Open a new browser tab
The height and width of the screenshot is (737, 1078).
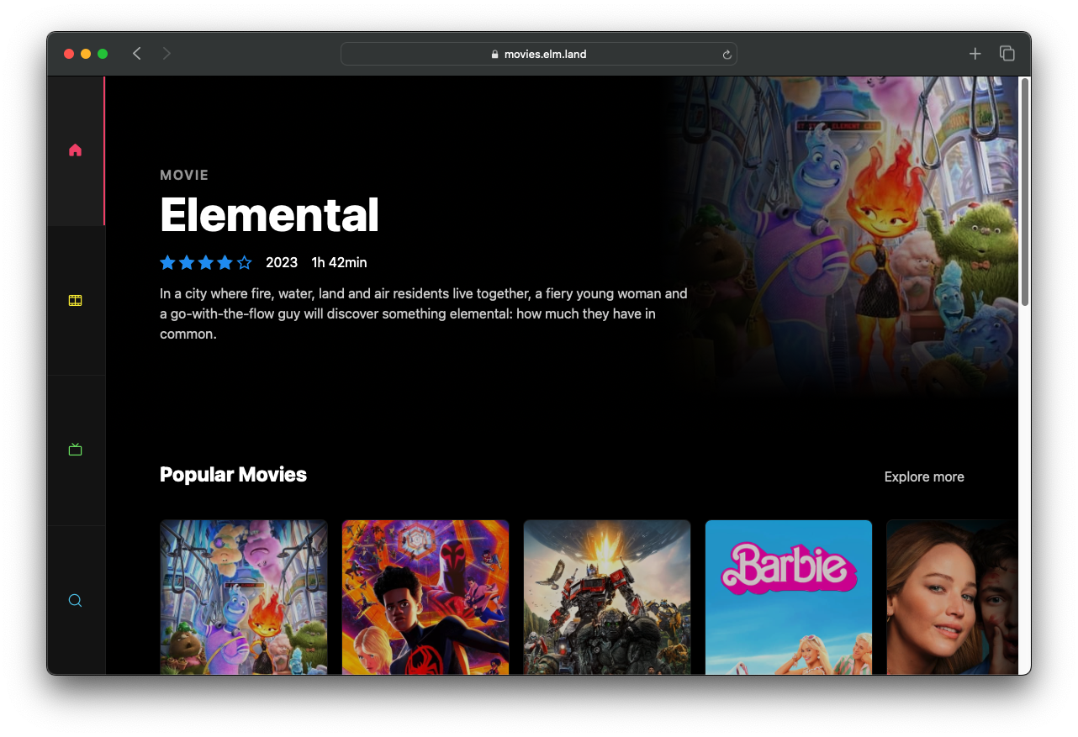click(975, 54)
